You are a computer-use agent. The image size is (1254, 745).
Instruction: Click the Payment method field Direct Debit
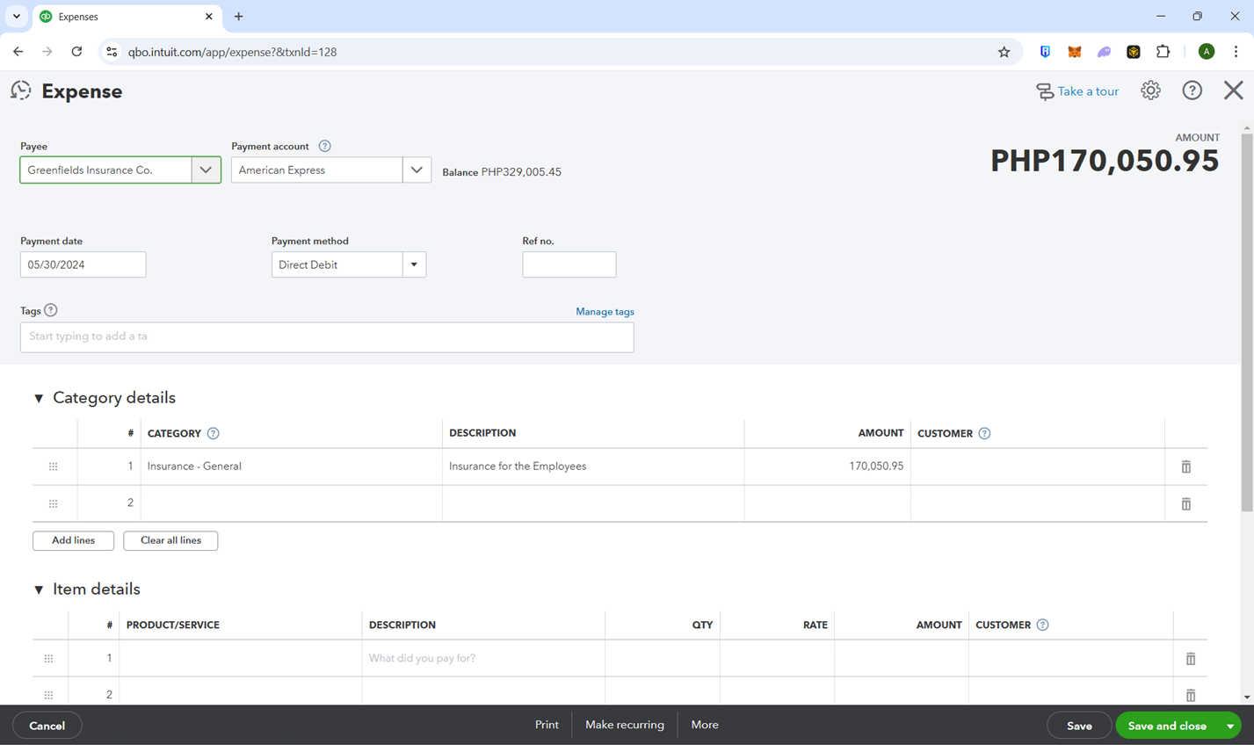pos(337,264)
